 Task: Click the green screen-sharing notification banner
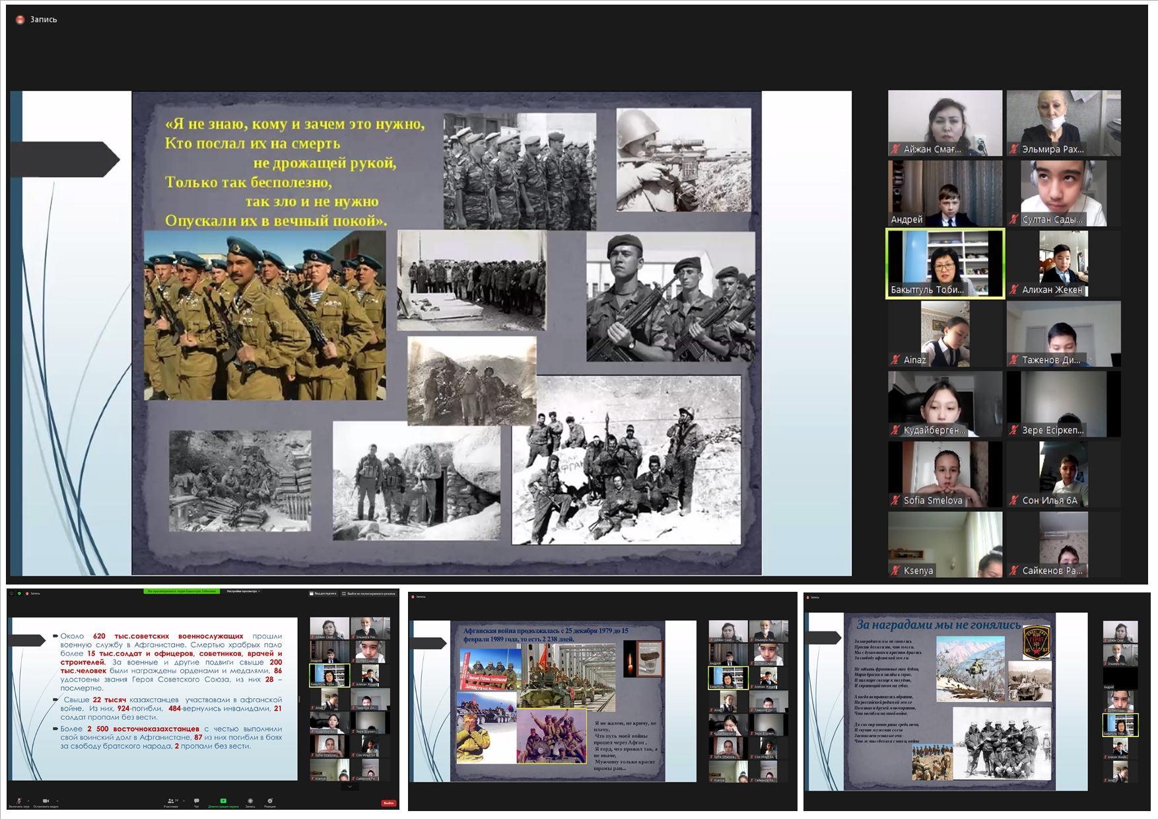[x=182, y=591]
